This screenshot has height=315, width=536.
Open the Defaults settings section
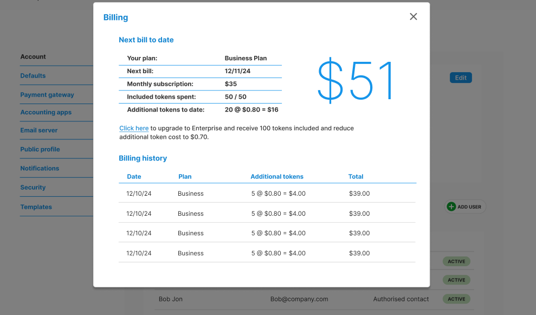33,75
